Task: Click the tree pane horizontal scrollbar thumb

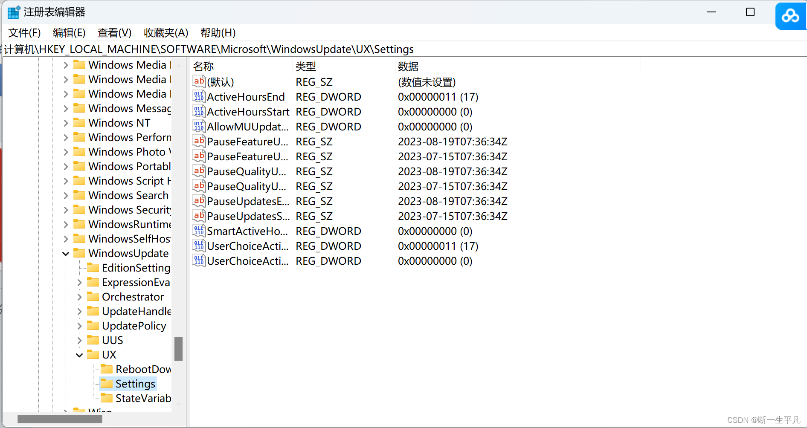Action: [x=60, y=419]
